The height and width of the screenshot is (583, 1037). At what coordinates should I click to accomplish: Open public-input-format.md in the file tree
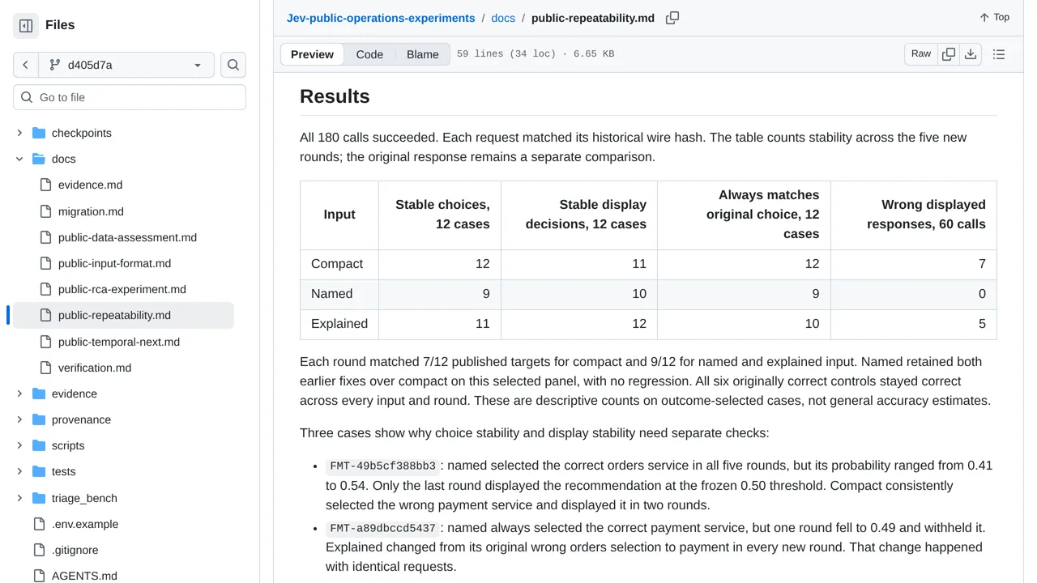pos(114,263)
